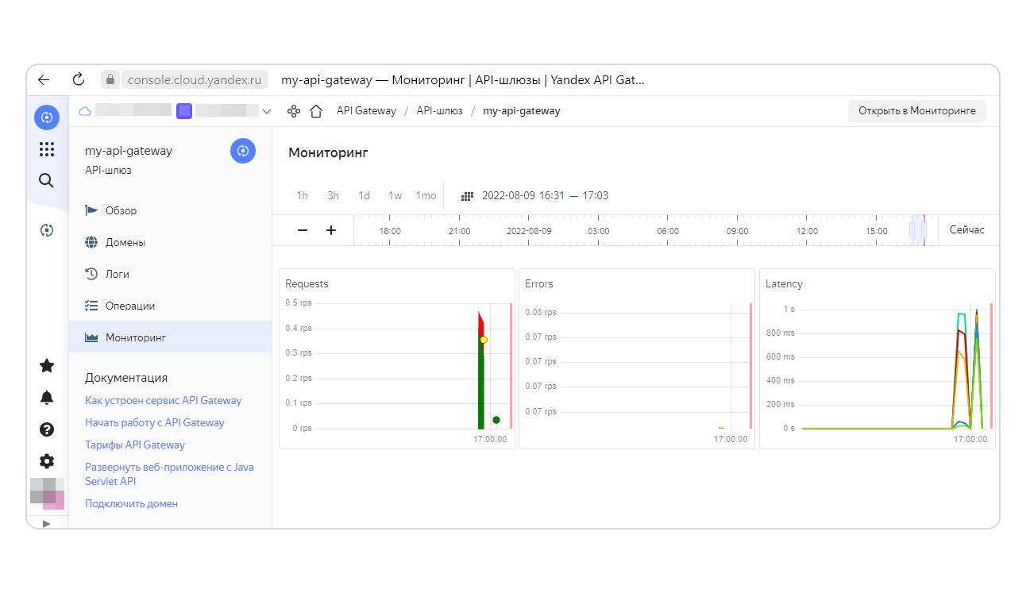Click the green data point on the Requests chart
The image size is (1026, 593).
coord(496,420)
